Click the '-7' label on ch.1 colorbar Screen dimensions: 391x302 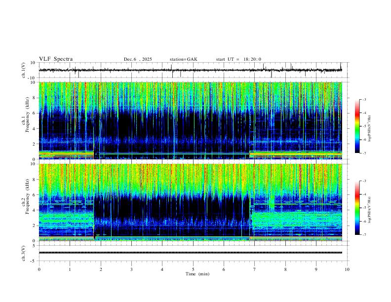click(x=364, y=153)
